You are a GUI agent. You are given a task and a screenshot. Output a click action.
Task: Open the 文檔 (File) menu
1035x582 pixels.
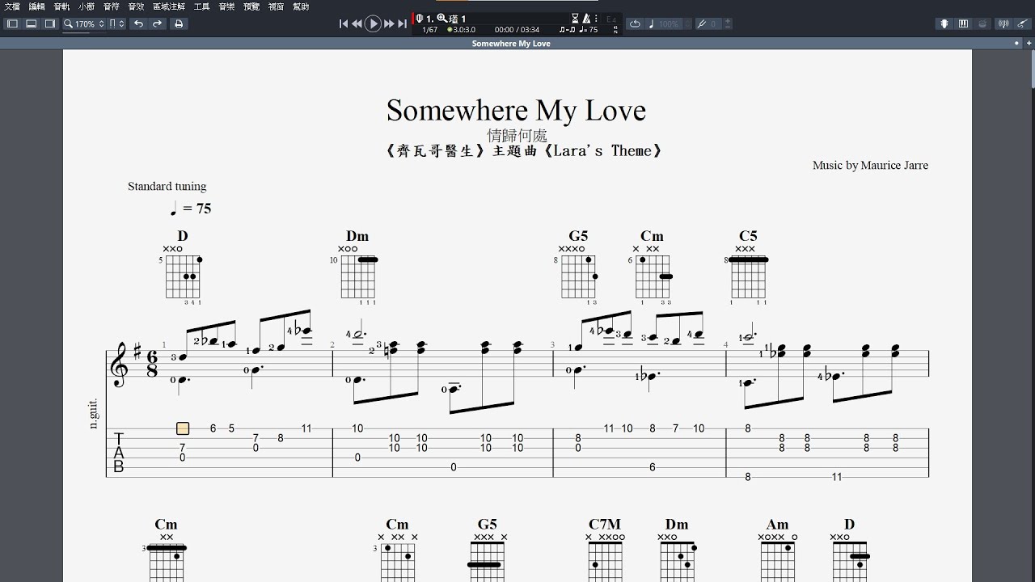(x=12, y=6)
